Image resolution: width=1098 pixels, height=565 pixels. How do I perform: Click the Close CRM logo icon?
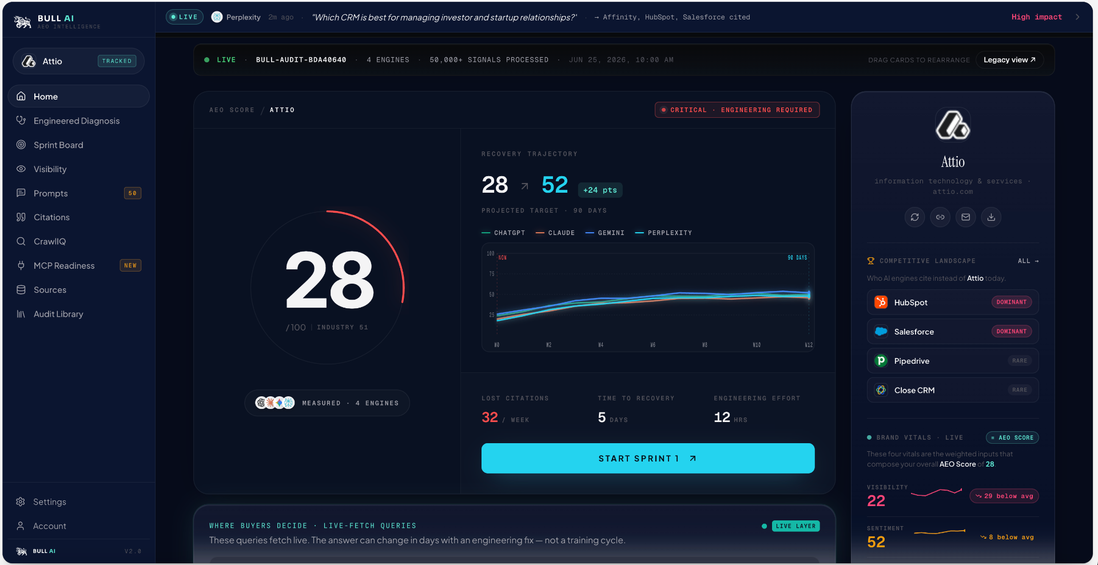click(881, 390)
